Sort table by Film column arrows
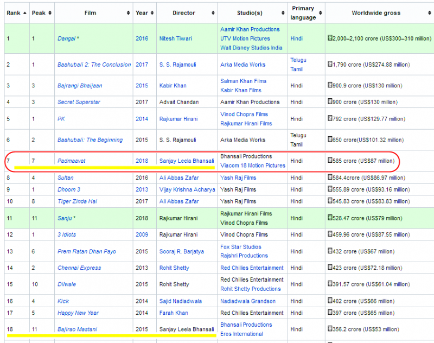The height and width of the screenshot is (343, 434). tap(128, 12)
